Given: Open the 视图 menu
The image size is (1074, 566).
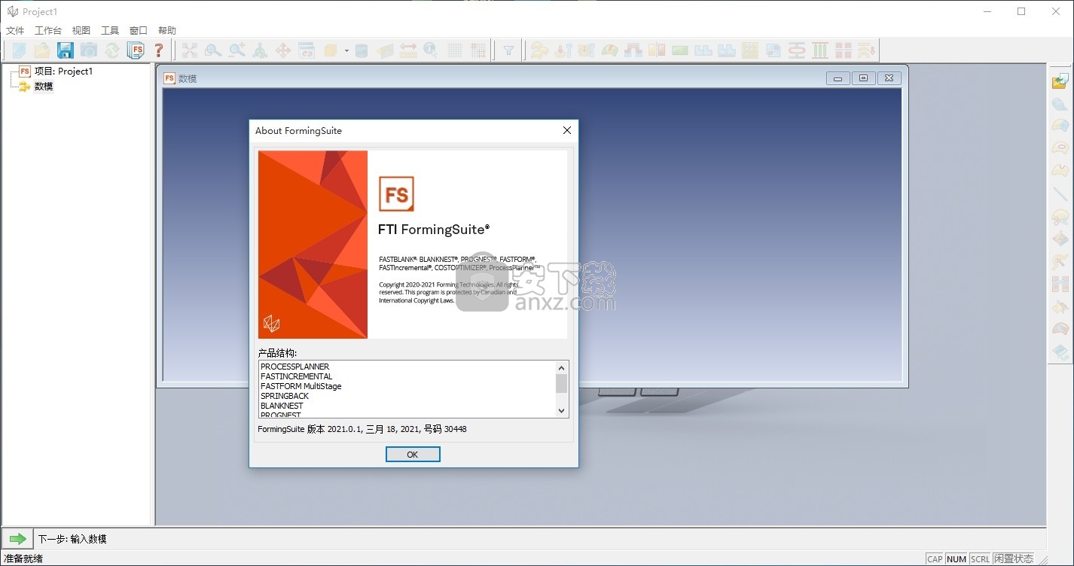Looking at the screenshot, I should pyautogui.click(x=81, y=31).
